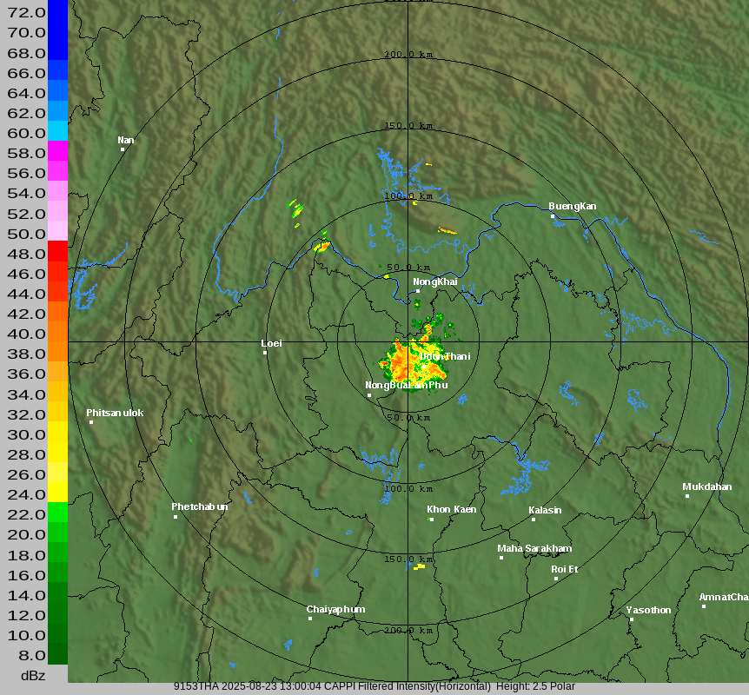Screen dimensions: 749x695
Task: Click the Chaiyaphum map marker
Action: [x=309, y=619]
